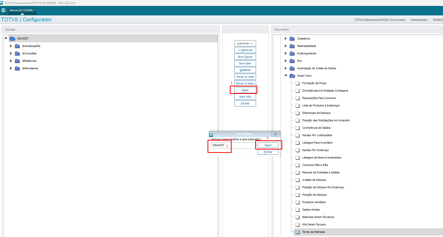This screenshot has height=237, width=443.
Task: Expand the &Atualizações node
Action: (11, 46)
